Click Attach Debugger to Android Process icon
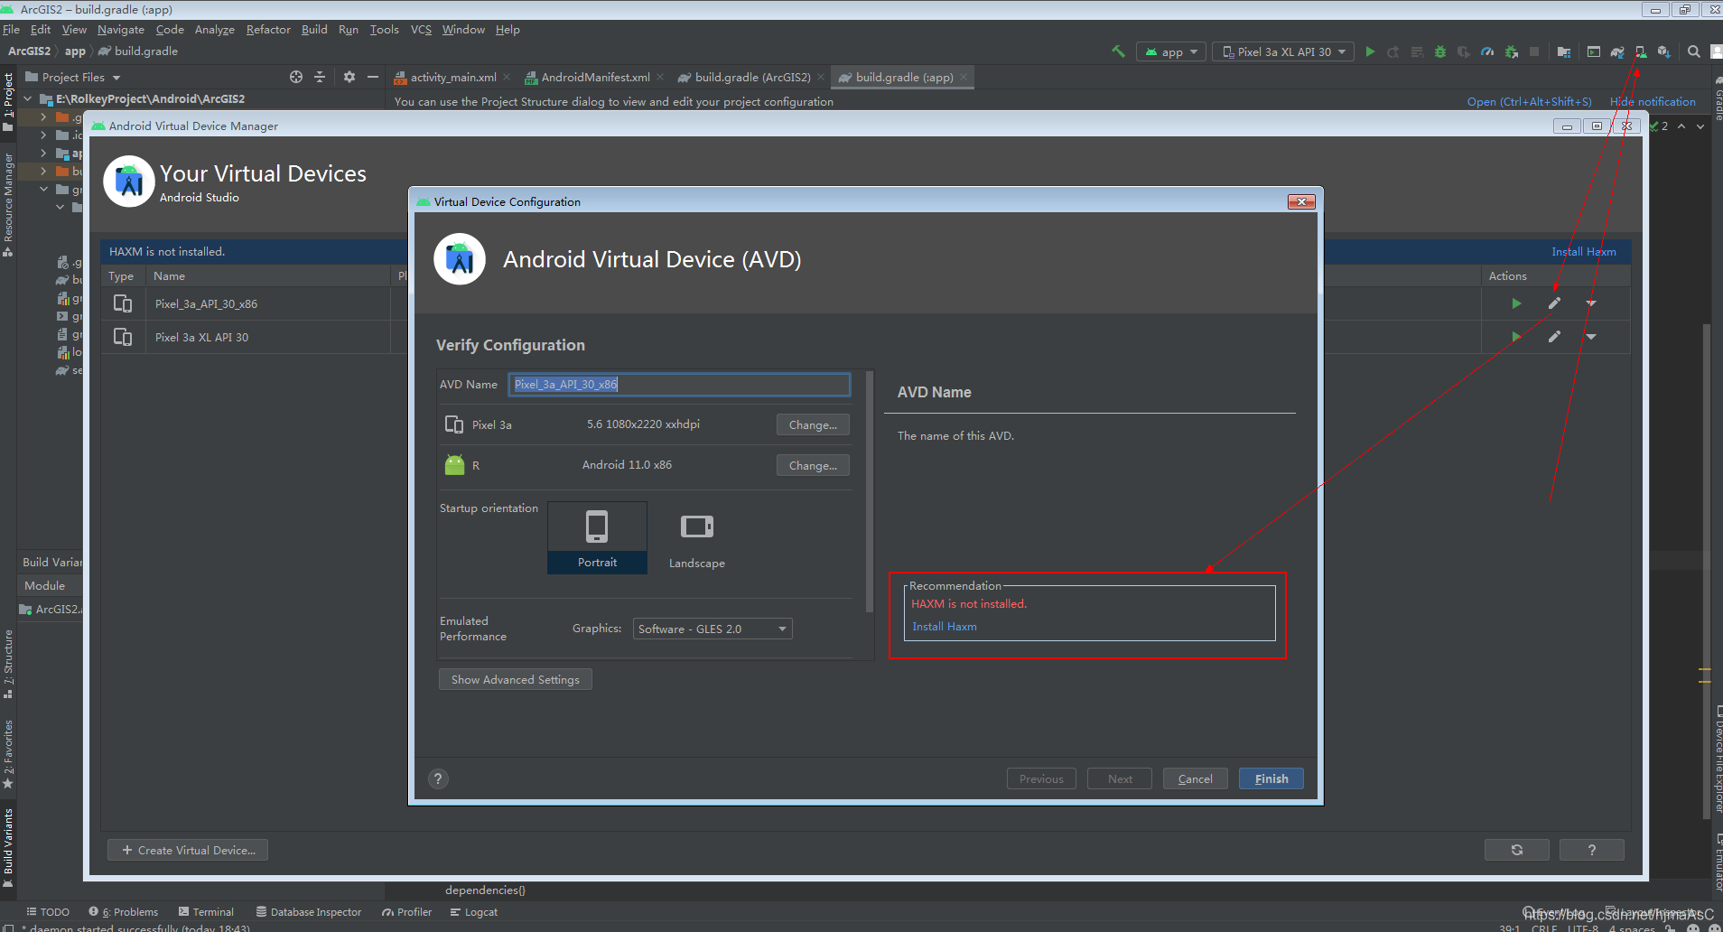The image size is (1723, 932). coord(1511,51)
